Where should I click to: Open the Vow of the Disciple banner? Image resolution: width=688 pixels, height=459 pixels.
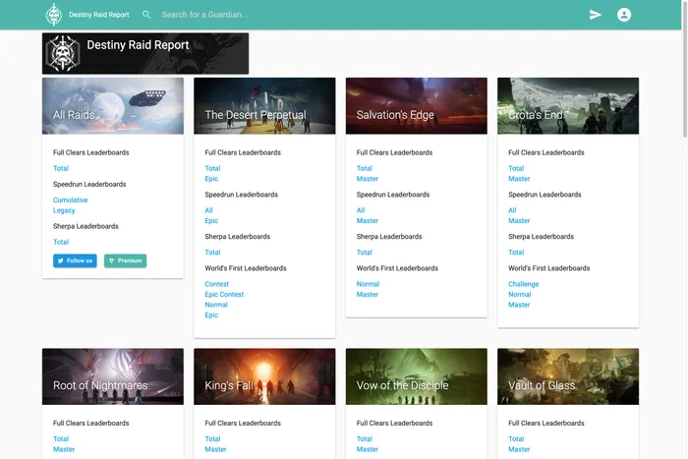(417, 376)
